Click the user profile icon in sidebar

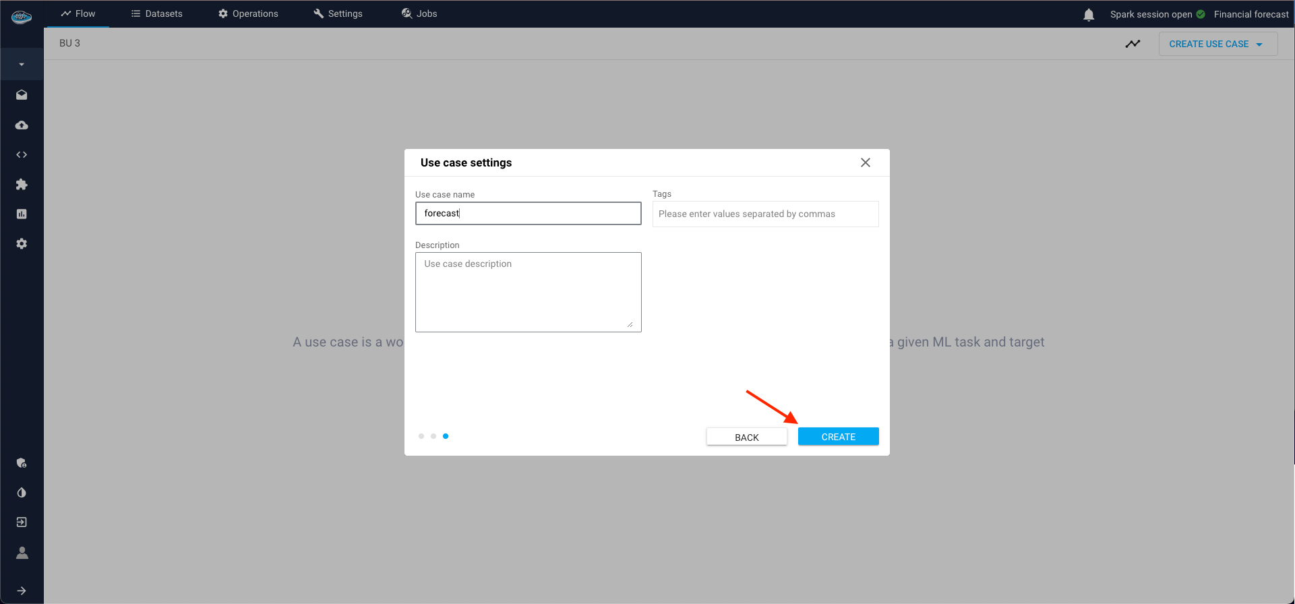(x=22, y=553)
